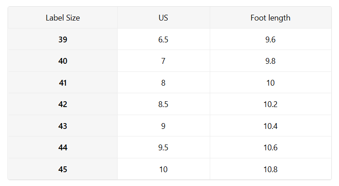Click foot length 10.6 cell
This screenshot has width=339, height=186.
pos(270,148)
